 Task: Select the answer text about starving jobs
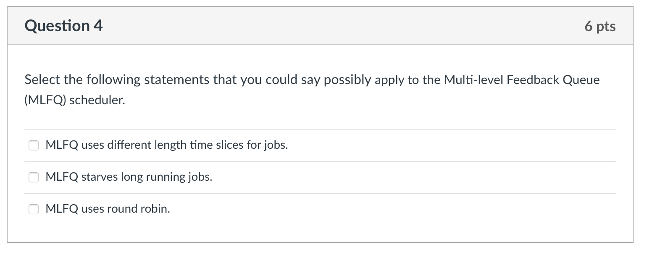click(129, 177)
